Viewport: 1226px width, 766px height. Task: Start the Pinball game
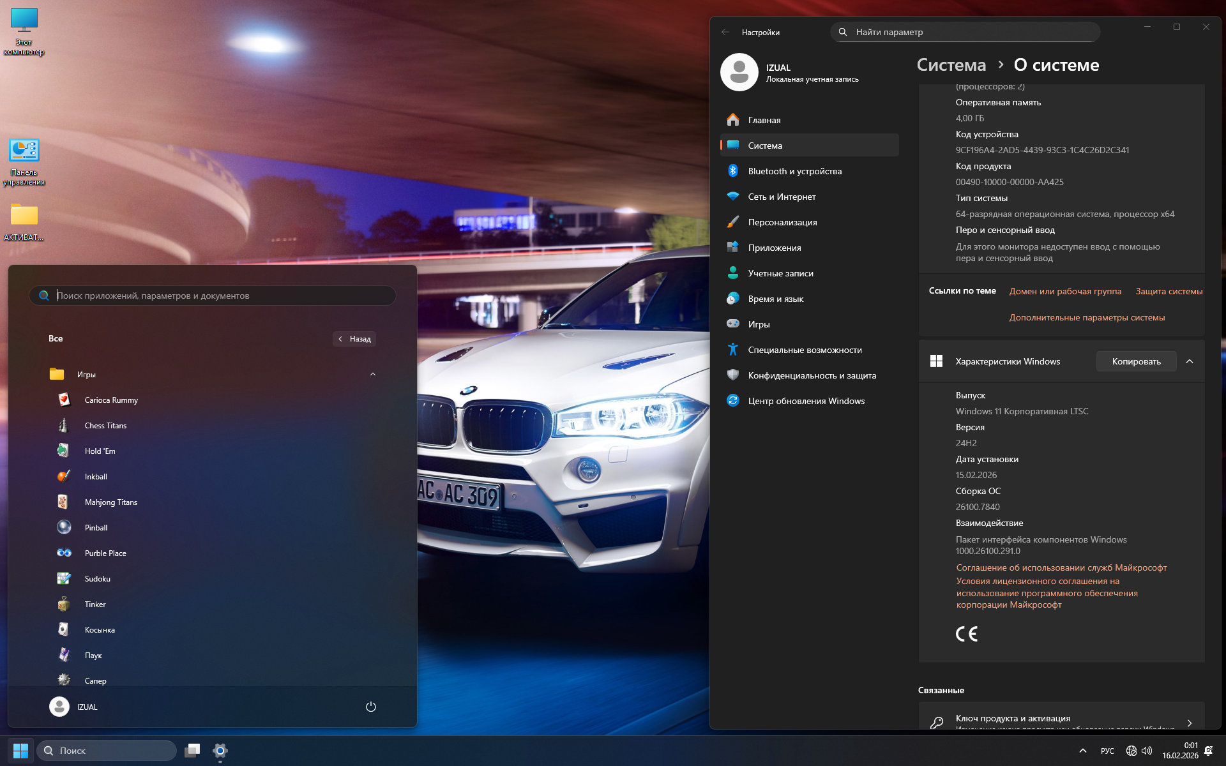96,528
